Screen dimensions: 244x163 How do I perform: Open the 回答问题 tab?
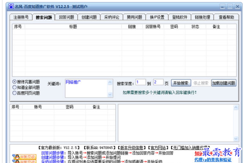66,17
